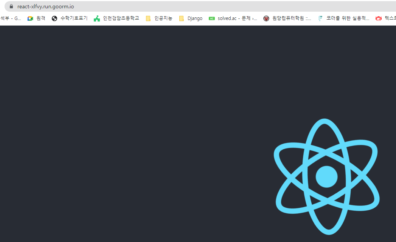Open the bookmark ending with 석부 - G

[11, 18]
